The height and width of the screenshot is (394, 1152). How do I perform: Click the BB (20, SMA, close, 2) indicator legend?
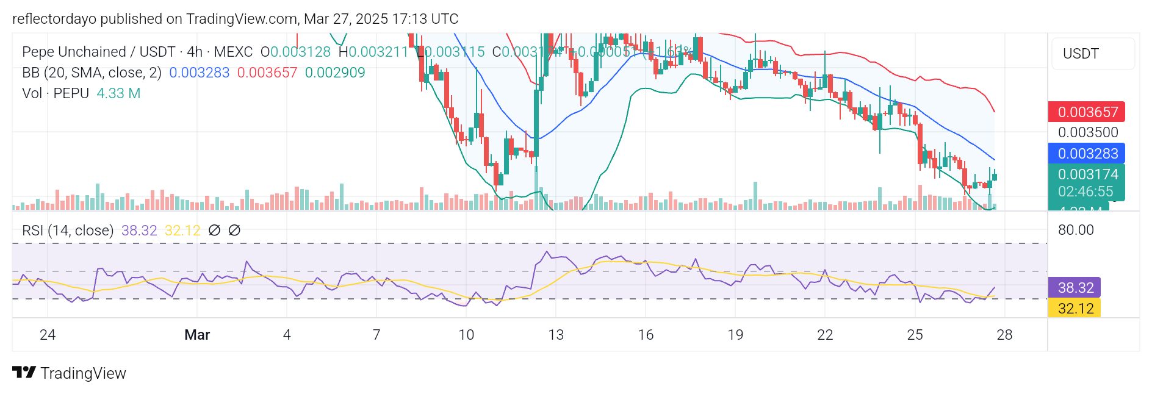pos(92,73)
